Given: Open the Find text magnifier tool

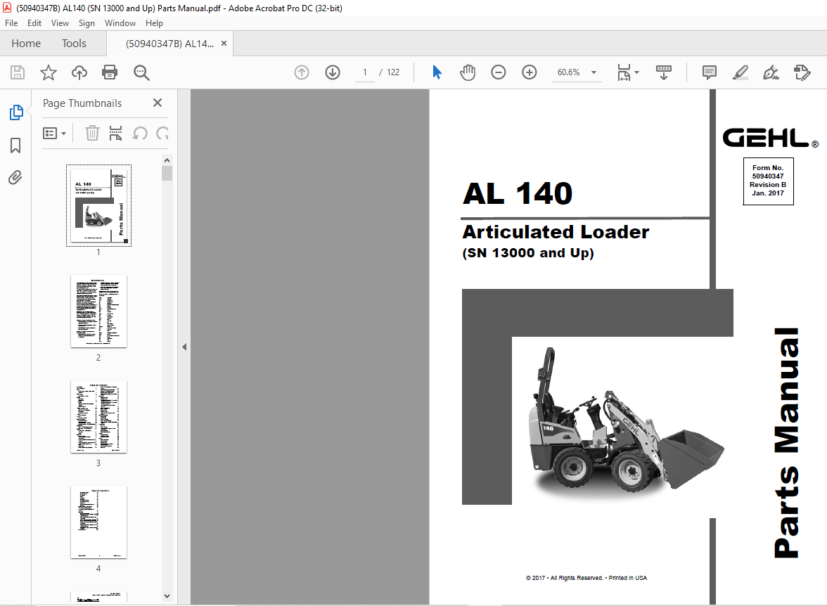Looking at the screenshot, I should [x=141, y=72].
